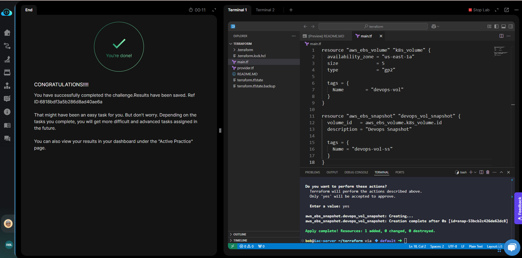The width and height of the screenshot is (522, 258).
Task: Open the chat support bubble
Action: click(x=512, y=247)
